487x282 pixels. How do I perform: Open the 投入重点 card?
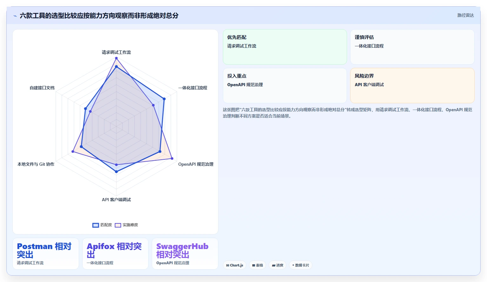click(285, 86)
